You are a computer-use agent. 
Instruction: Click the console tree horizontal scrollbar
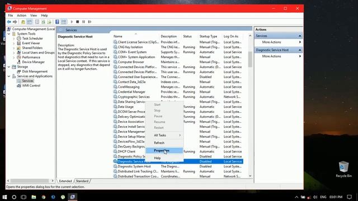(x=30, y=181)
